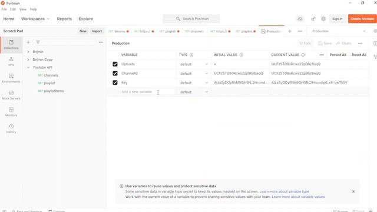Click the create new collection plus icon

point(28,42)
